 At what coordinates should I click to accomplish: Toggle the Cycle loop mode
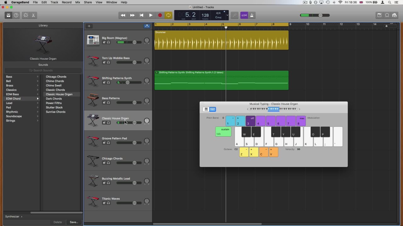coord(168,15)
